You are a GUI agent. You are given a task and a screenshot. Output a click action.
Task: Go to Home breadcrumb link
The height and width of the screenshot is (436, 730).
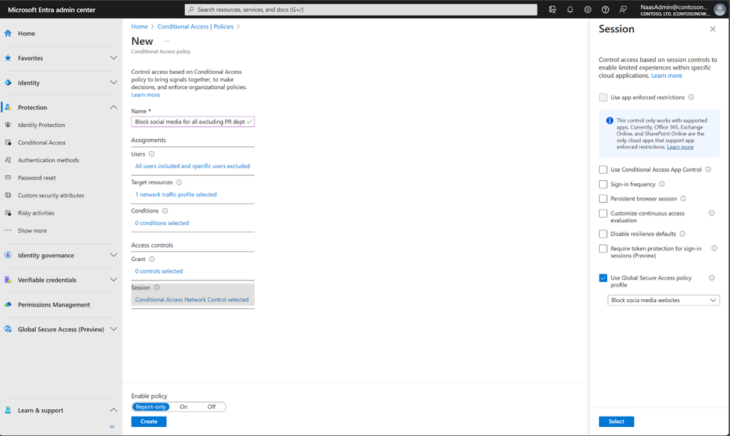point(139,26)
